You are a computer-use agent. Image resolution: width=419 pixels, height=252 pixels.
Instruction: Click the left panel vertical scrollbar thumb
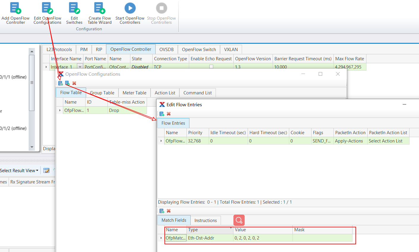32,83
